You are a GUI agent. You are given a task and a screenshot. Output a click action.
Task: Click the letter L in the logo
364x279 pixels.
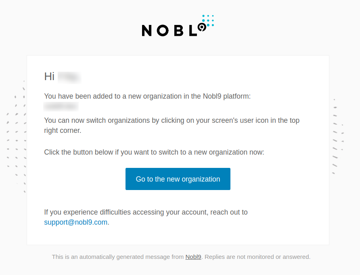[193, 31]
